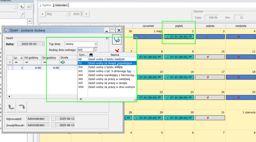This screenshot has height=142, width=256.
Task: Select ND Dzień wolny z tytułu niedzieli
Action: pos(107,59)
